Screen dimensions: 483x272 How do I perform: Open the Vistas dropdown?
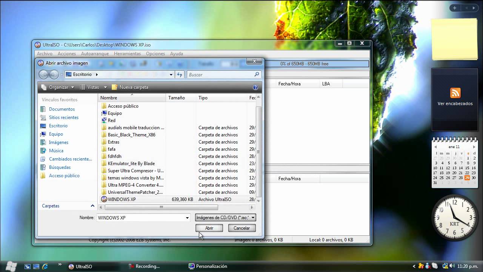tap(93, 87)
